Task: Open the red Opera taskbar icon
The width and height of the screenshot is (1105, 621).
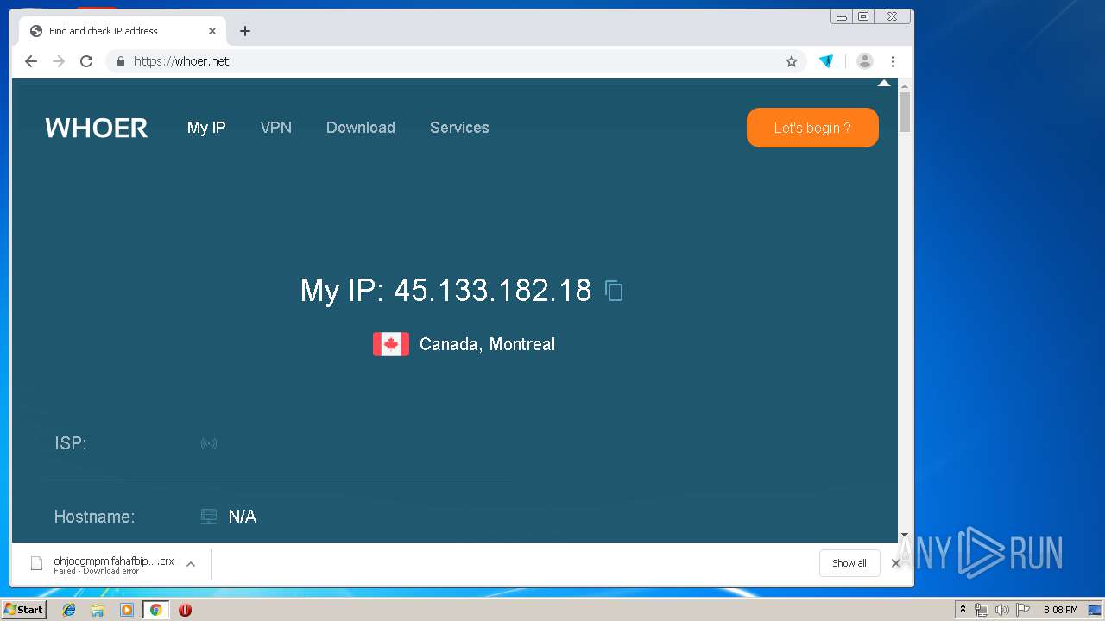Action: point(185,610)
